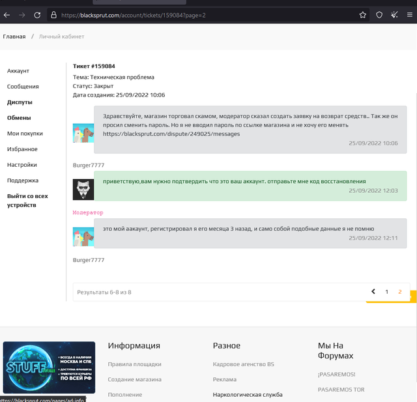417x402 pixels.
Task: Click the address bar URL field
Action: pyautogui.click(x=207, y=15)
